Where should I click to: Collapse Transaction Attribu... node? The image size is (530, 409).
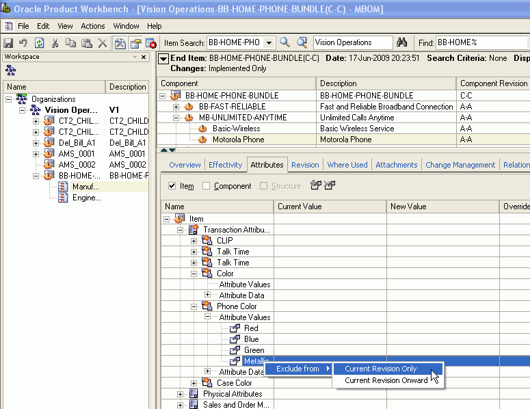tap(180, 230)
